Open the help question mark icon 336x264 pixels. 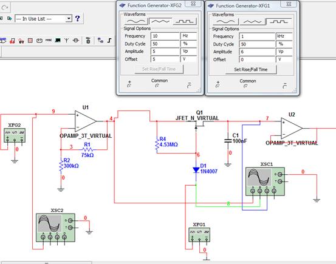coord(77,19)
